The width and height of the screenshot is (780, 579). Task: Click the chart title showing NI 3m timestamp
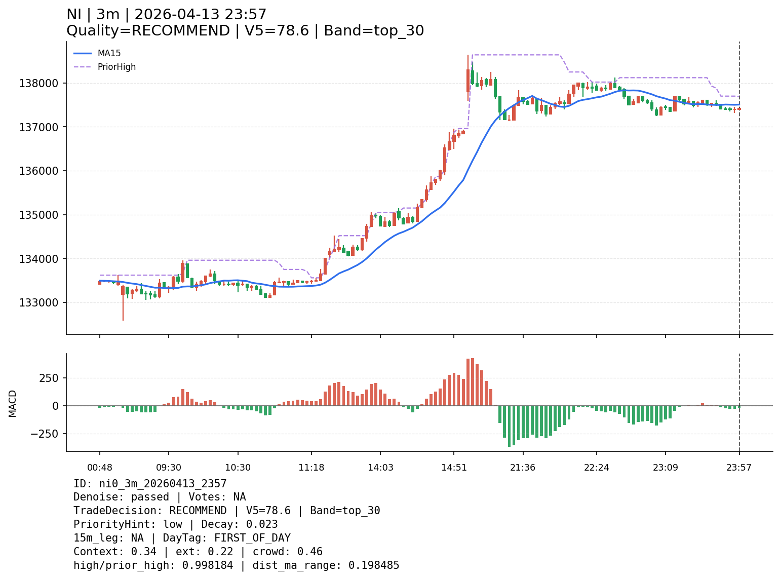coord(166,15)
